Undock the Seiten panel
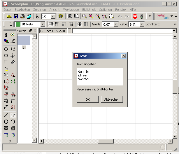 coord(31,31)
